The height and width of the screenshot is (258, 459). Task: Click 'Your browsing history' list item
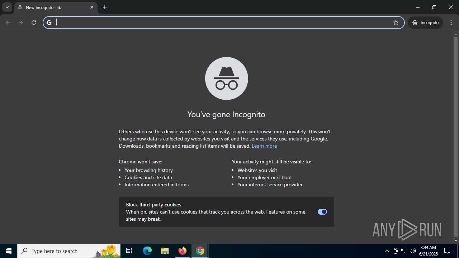click(x=148, y=170)
